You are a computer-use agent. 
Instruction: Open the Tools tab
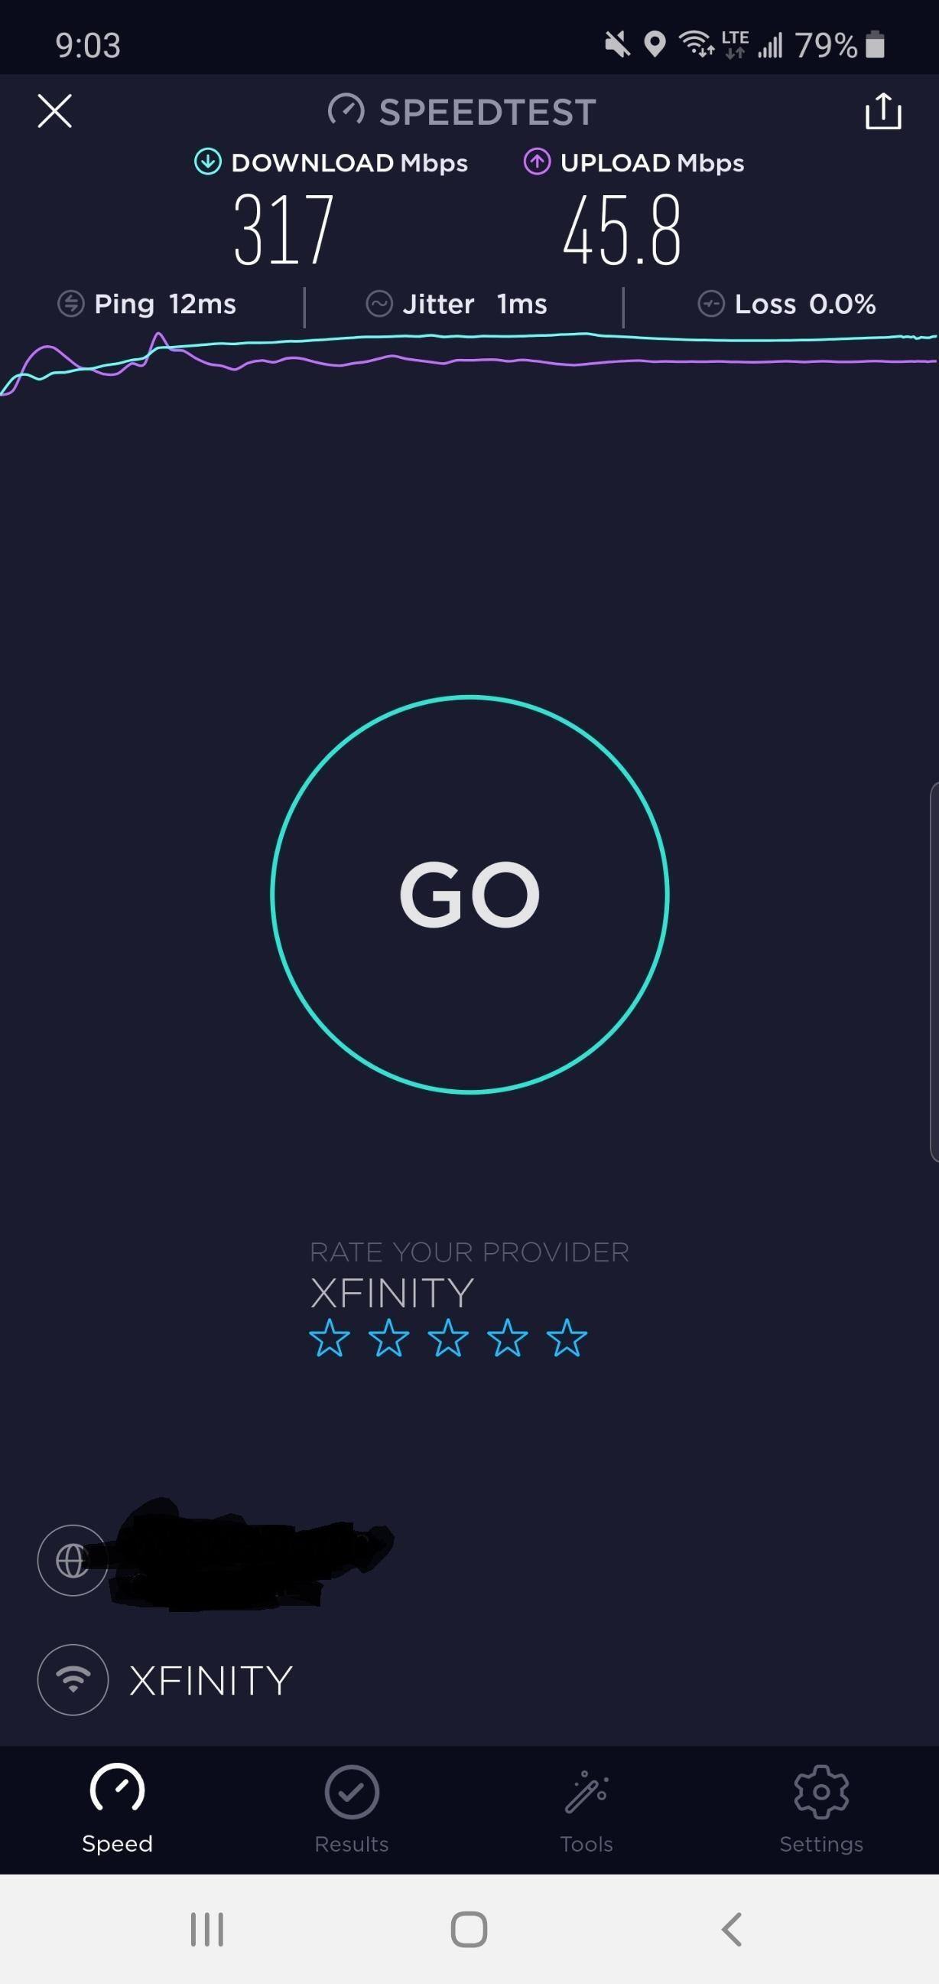coord(586,1809)
